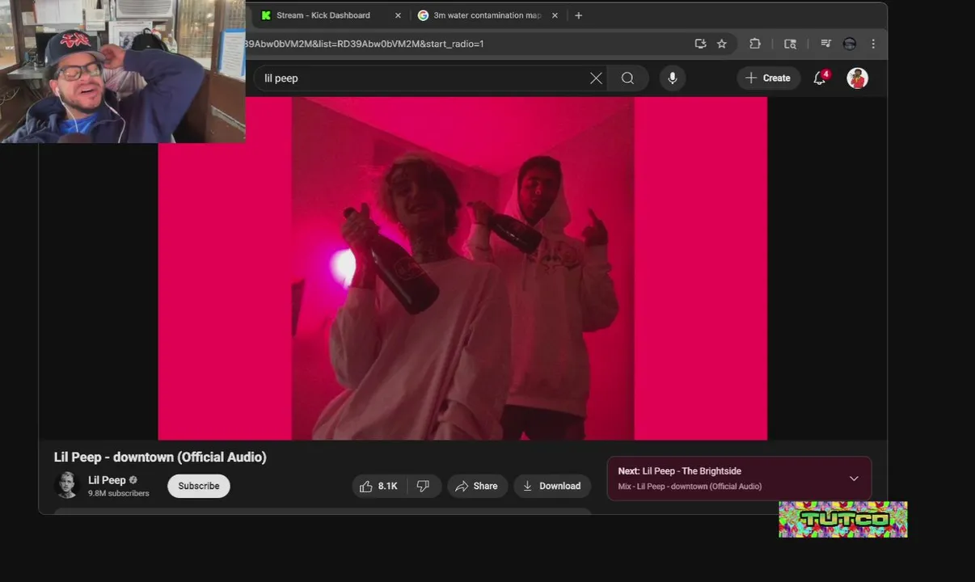This screenshot has width=975, height=582.
Task: Open YouTube account avatar menu
Action: point(857,78)
